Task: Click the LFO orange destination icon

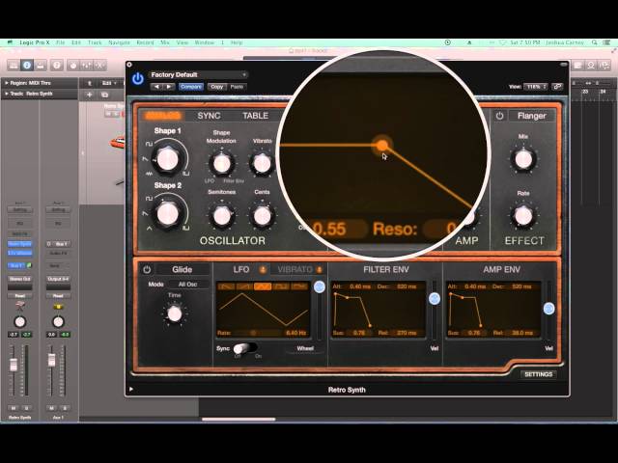Action: 263,270
